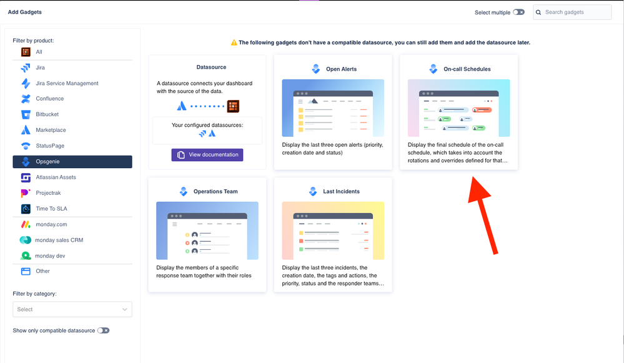
Task: Click the Jira logo icon in filter list
Action: [26, 67]
